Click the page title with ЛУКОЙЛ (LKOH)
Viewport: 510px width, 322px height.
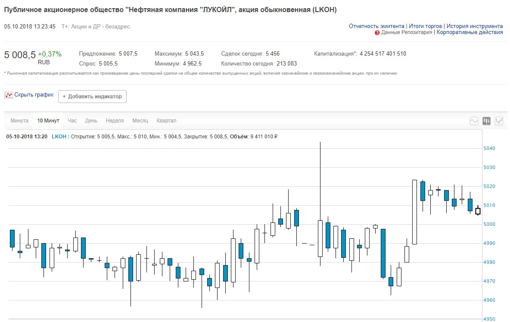171,10
